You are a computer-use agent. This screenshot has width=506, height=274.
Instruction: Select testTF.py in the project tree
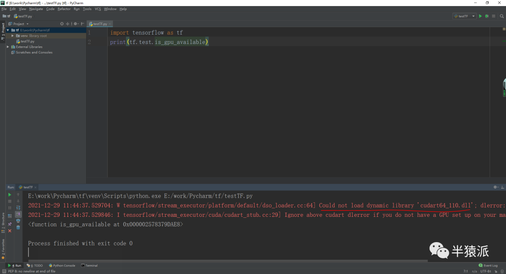[28, 41]
